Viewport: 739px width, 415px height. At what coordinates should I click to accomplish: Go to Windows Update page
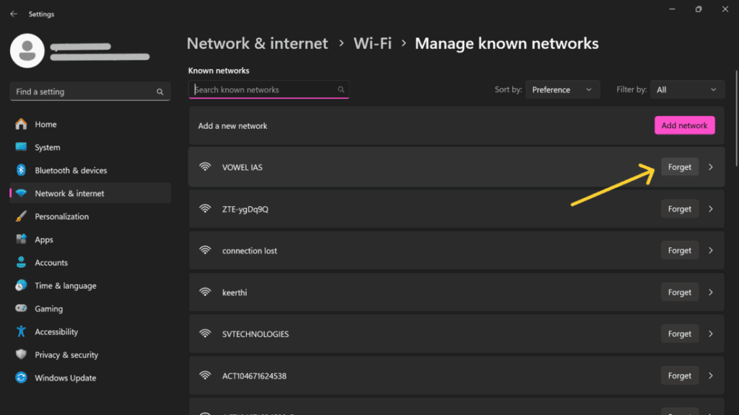click(x=65, y=378)
